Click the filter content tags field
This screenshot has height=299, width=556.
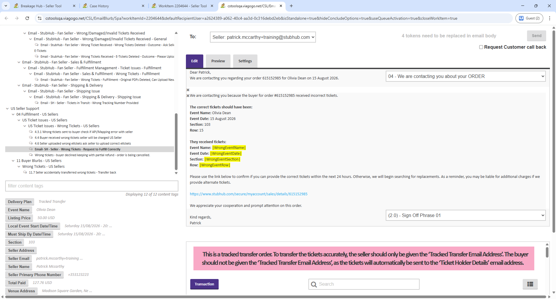tap(92, 186)
